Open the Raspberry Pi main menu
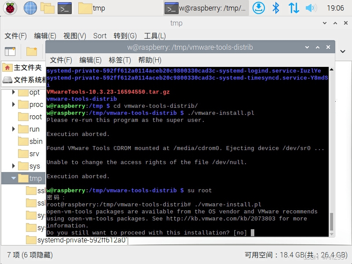Image resolution: width=352 pixels, height=264 pixels. (x=10, y=8)
